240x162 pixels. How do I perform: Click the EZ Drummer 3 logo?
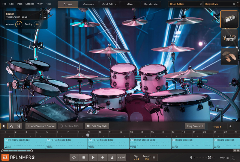pyautogui.click(x=18, y=158)
